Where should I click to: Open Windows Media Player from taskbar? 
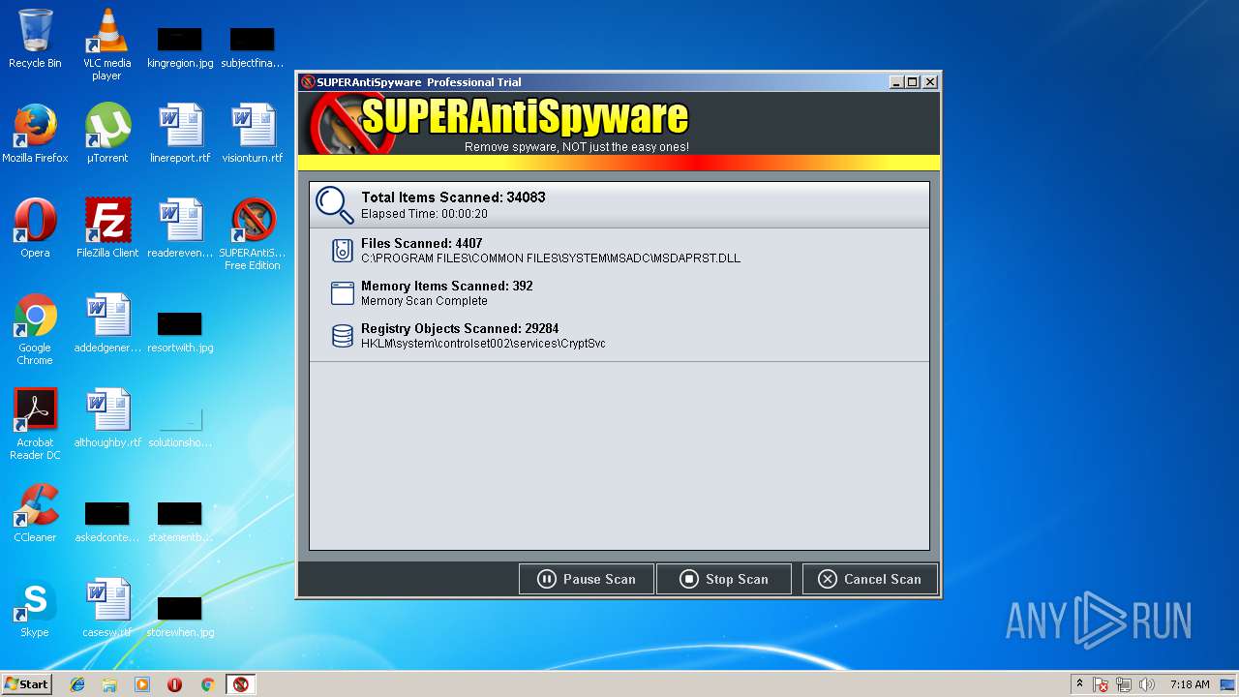[x=142, y=684]
